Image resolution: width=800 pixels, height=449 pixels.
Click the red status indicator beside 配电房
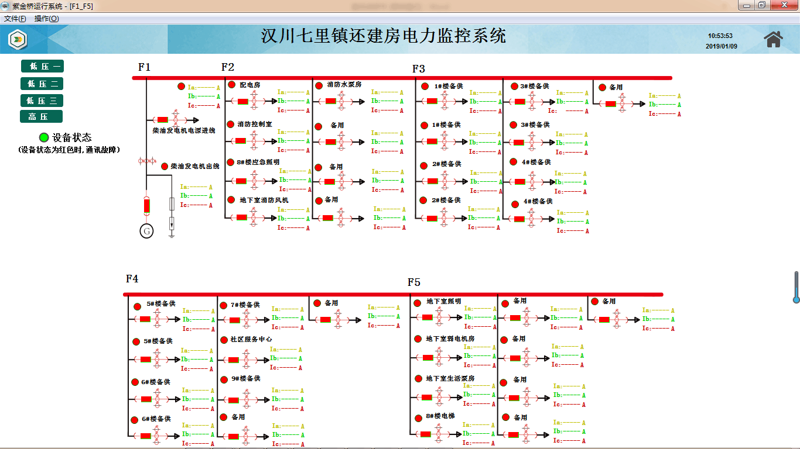[x=231, y=85]
